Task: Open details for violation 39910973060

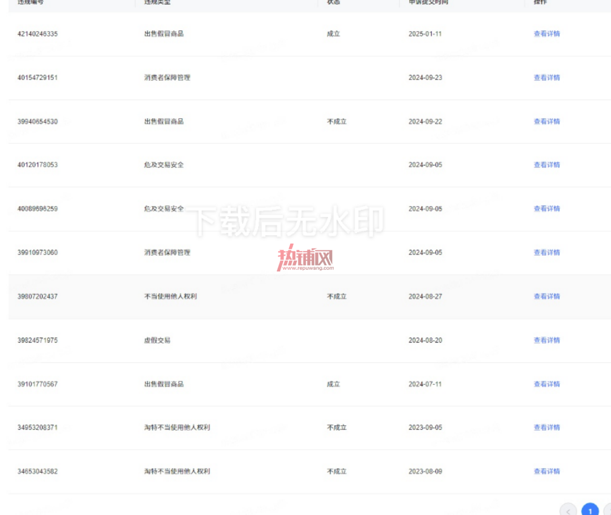Action: (x=547, y=252)
